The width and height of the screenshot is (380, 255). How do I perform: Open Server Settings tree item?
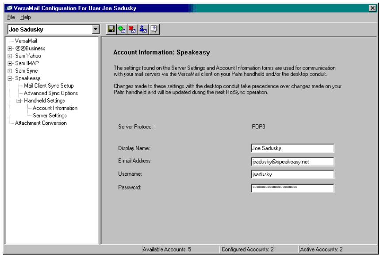(x=50, y=116)
